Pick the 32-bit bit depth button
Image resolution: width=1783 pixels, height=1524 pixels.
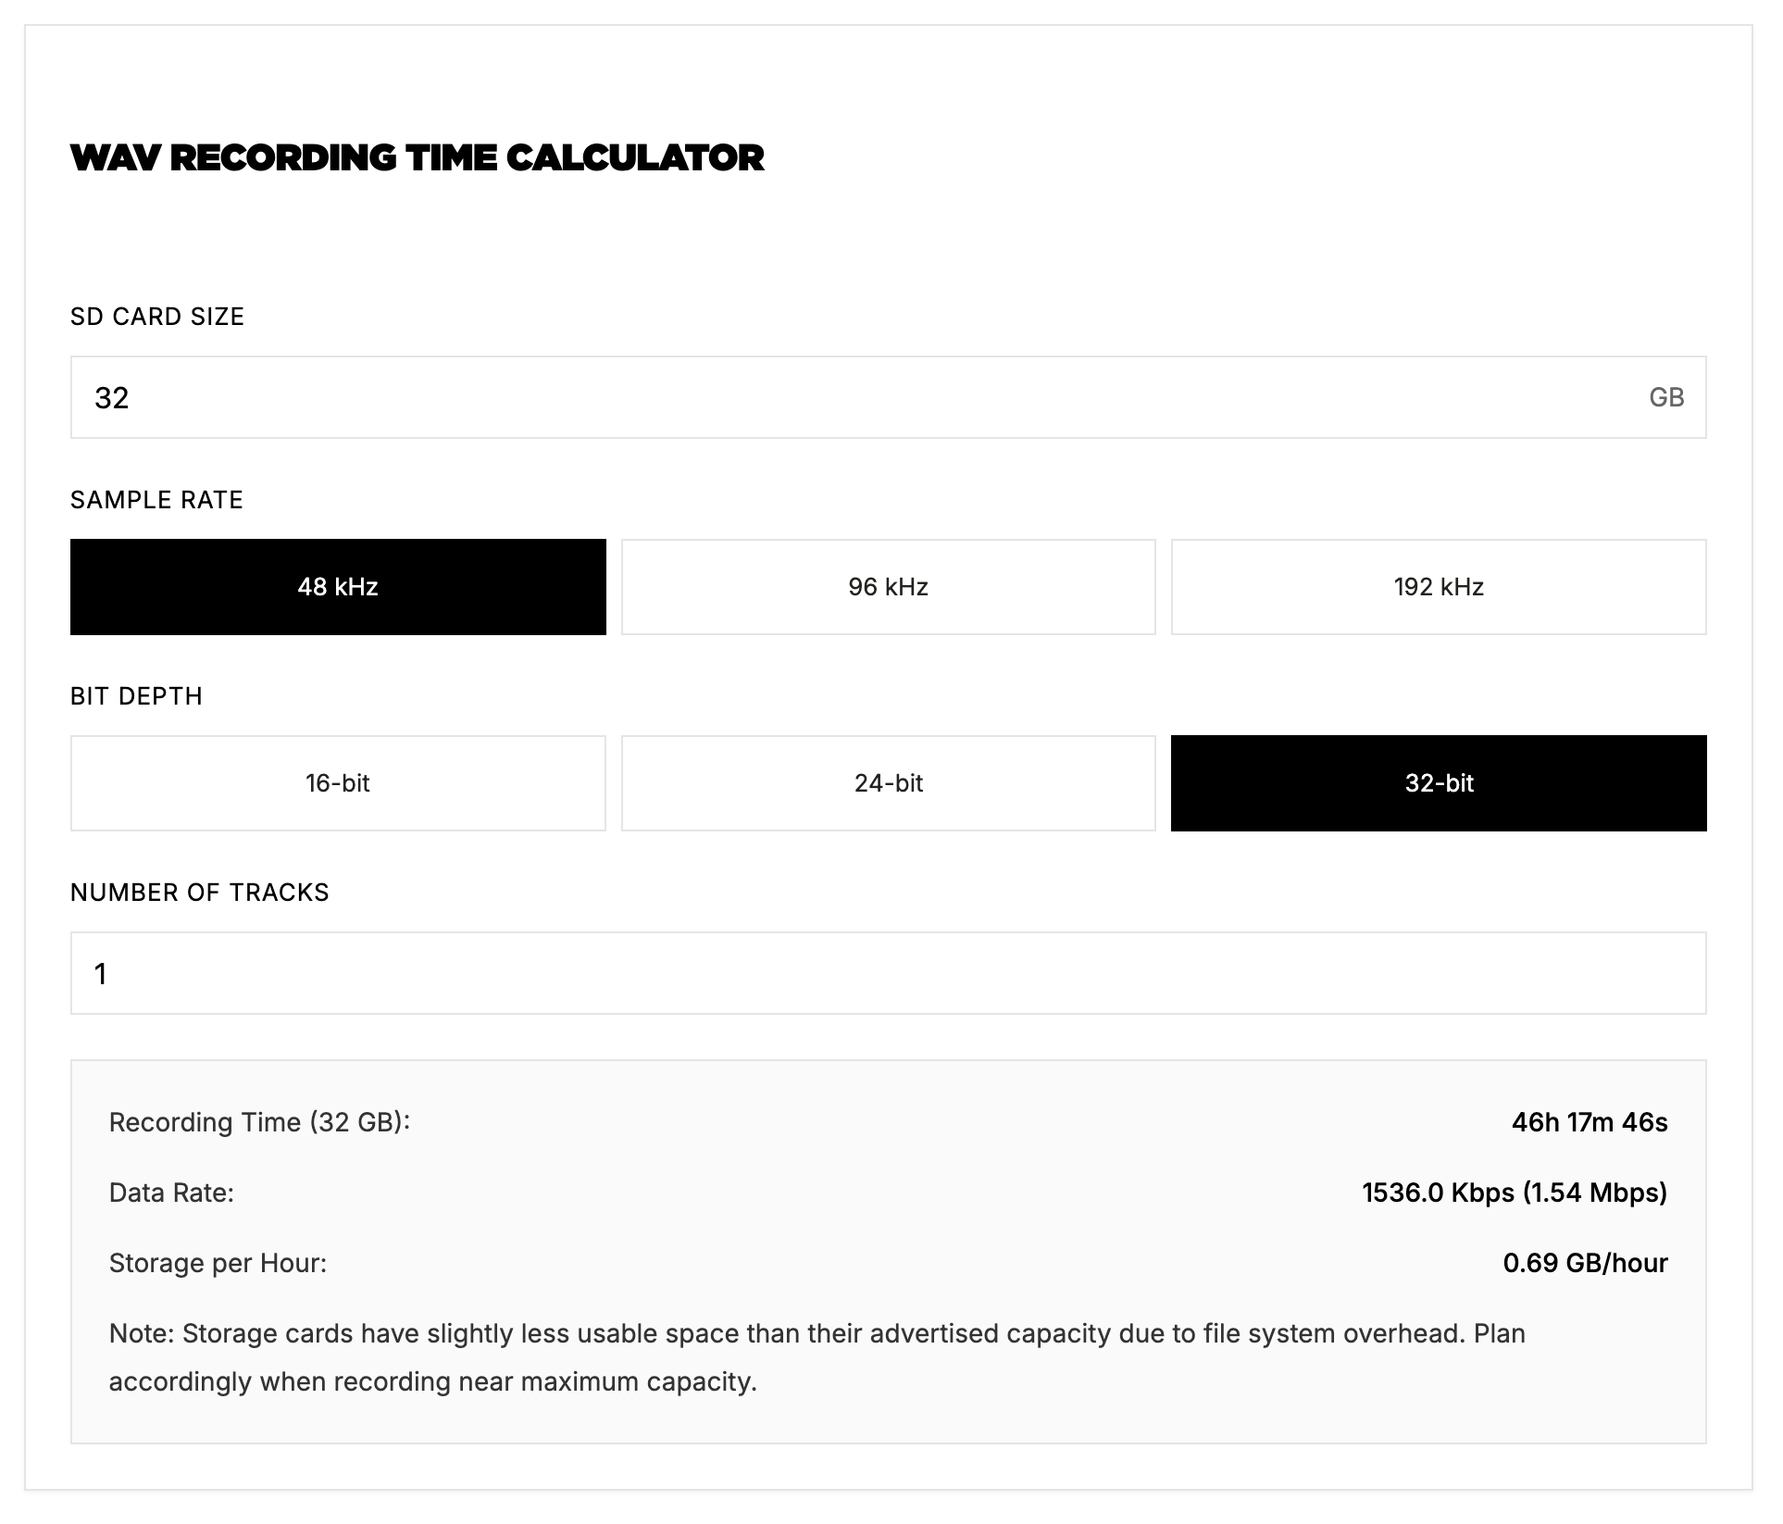pos(1439,783)
